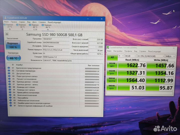The image size is (180, 135).
Task: Open the Файл menu in CrystalDiskMark
Action: pos(109,51)
